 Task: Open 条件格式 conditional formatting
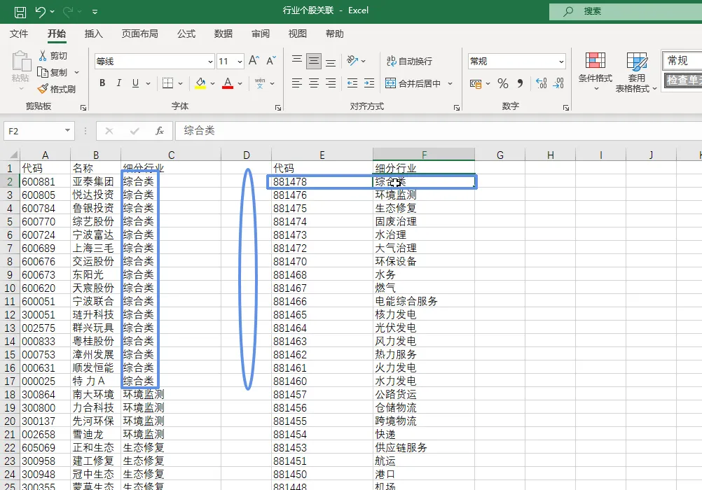pos(595,71)
